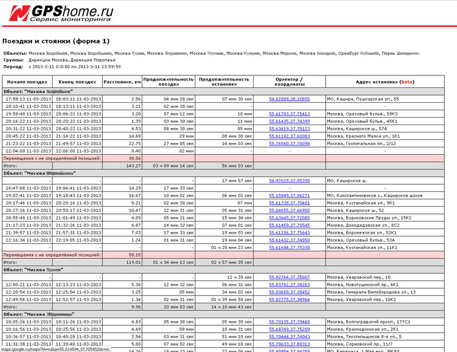Image resolution: width=457 pixels, height=352 pixels.
Task: Open link 55.61738,37.75401
Action: click(x=289, y=203)
